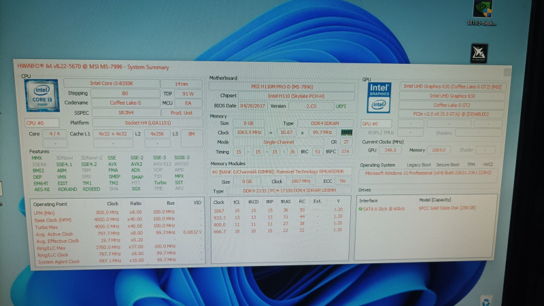Click the Microsoft Windows 11 Professional OS field
This screenshot has height=306, width=544.
pos(428,173)
